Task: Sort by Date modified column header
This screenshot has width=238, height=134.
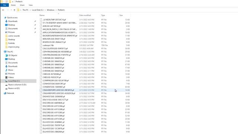Action: pyautogui.click(x=89, y=15)
